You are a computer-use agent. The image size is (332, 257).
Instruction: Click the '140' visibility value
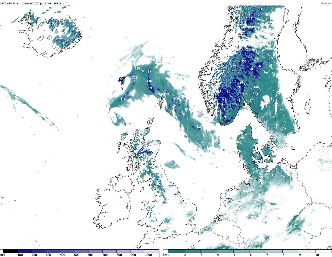pos(181,113)
